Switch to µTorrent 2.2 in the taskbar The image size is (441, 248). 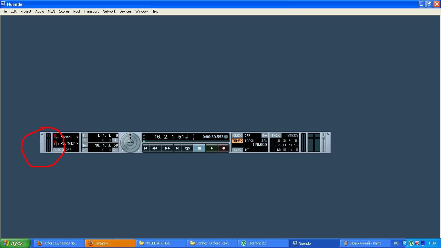(x=263, y=243)
